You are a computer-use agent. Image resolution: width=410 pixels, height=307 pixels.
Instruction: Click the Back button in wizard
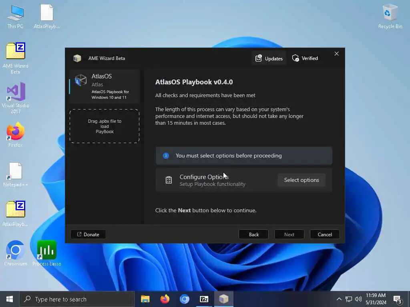253,234
